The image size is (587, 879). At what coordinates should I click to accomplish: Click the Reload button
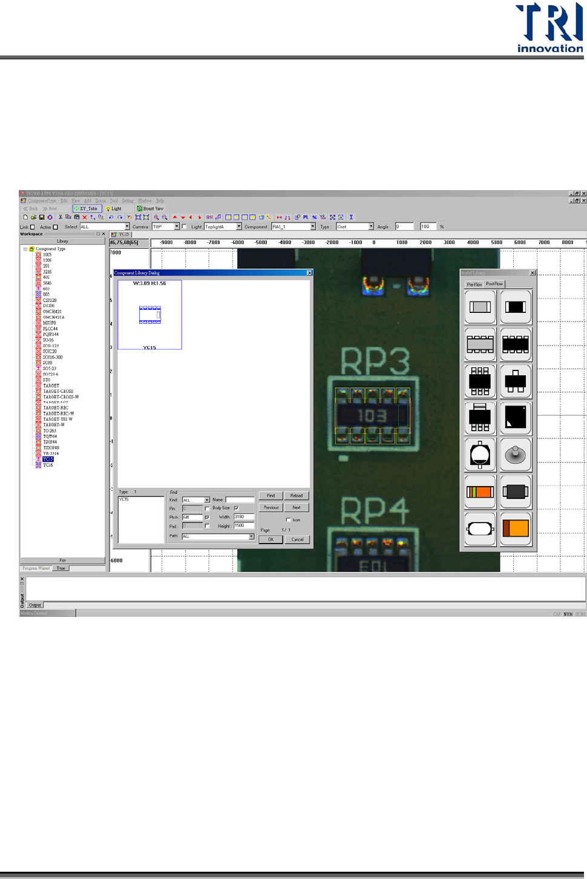297,496
